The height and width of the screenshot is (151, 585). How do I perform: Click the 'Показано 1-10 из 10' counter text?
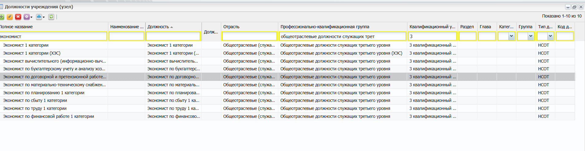coord(562,16)
